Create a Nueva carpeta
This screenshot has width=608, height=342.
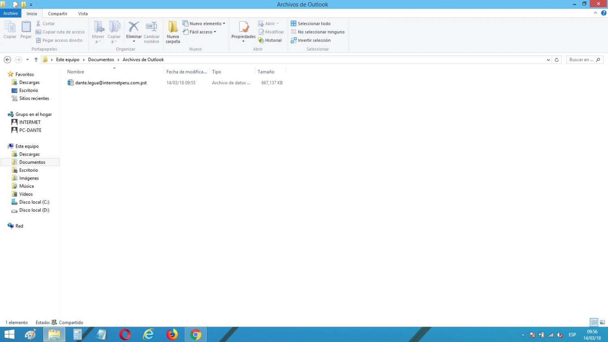tap(173, 32)
